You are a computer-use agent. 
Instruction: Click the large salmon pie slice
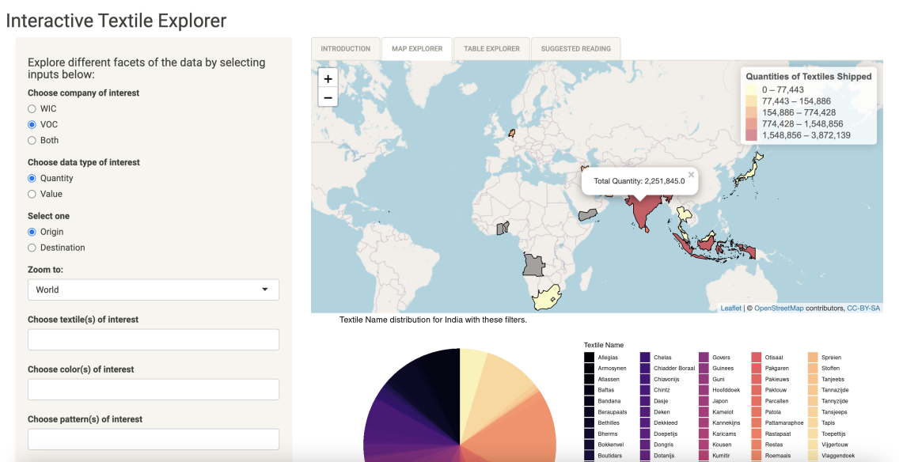[x=516, y=427]
